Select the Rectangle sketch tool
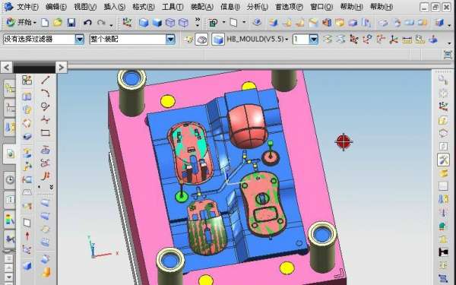Screen dimensions: 456x285 [46, 133]
